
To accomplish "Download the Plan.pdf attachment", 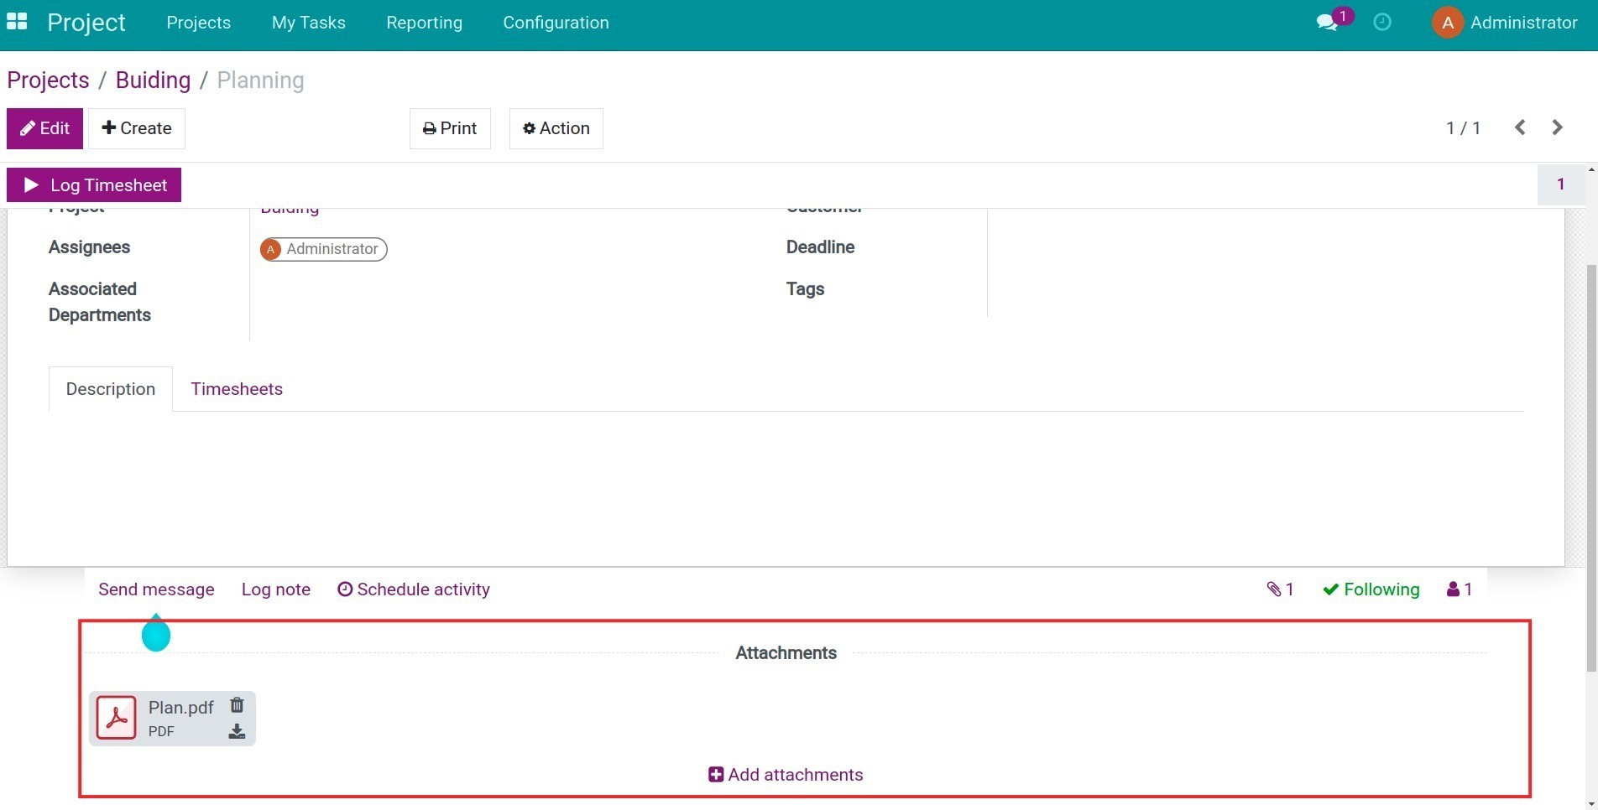I will point(237,732).
